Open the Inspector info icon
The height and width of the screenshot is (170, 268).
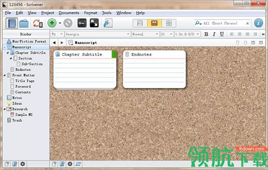coord(259,23)
